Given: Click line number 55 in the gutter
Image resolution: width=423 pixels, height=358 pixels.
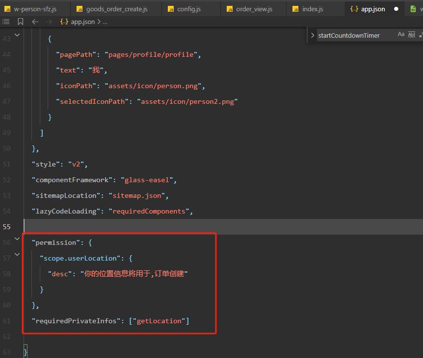Looking at the screenshot, I should point(7,227).
